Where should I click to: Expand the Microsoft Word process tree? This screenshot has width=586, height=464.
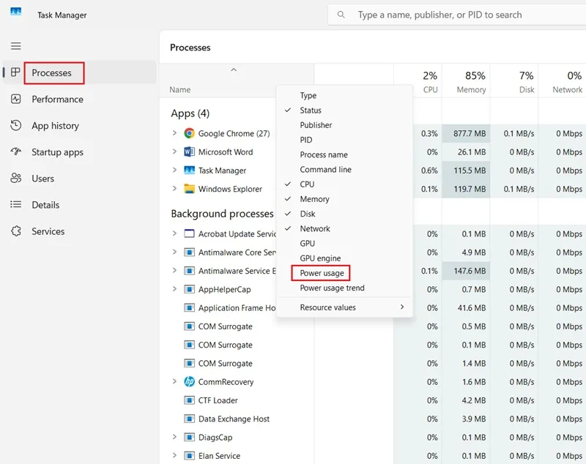click(x=174, y=151)
